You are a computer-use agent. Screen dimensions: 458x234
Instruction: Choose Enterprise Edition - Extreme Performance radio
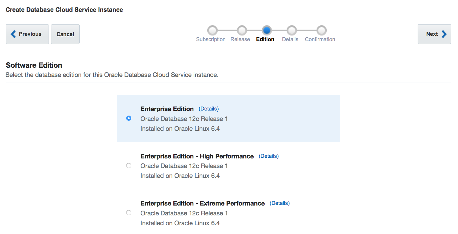point(129,213)
